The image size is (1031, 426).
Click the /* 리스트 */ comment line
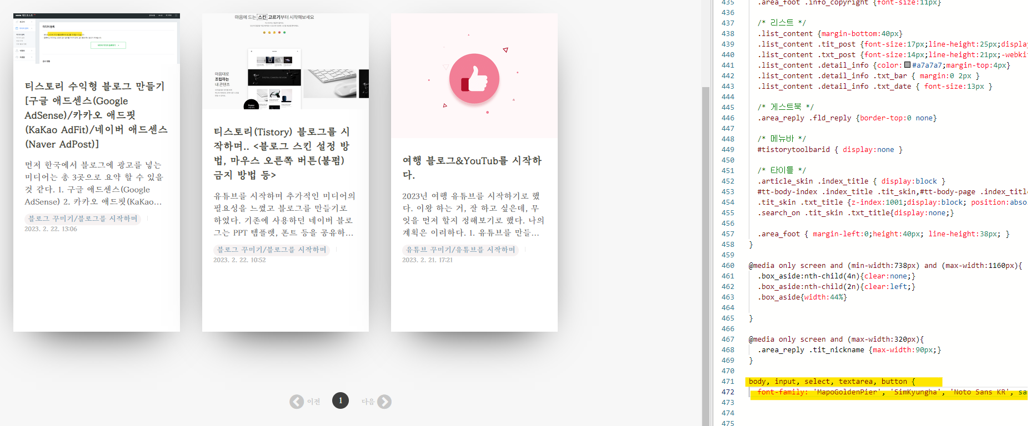tap(782, 23)
